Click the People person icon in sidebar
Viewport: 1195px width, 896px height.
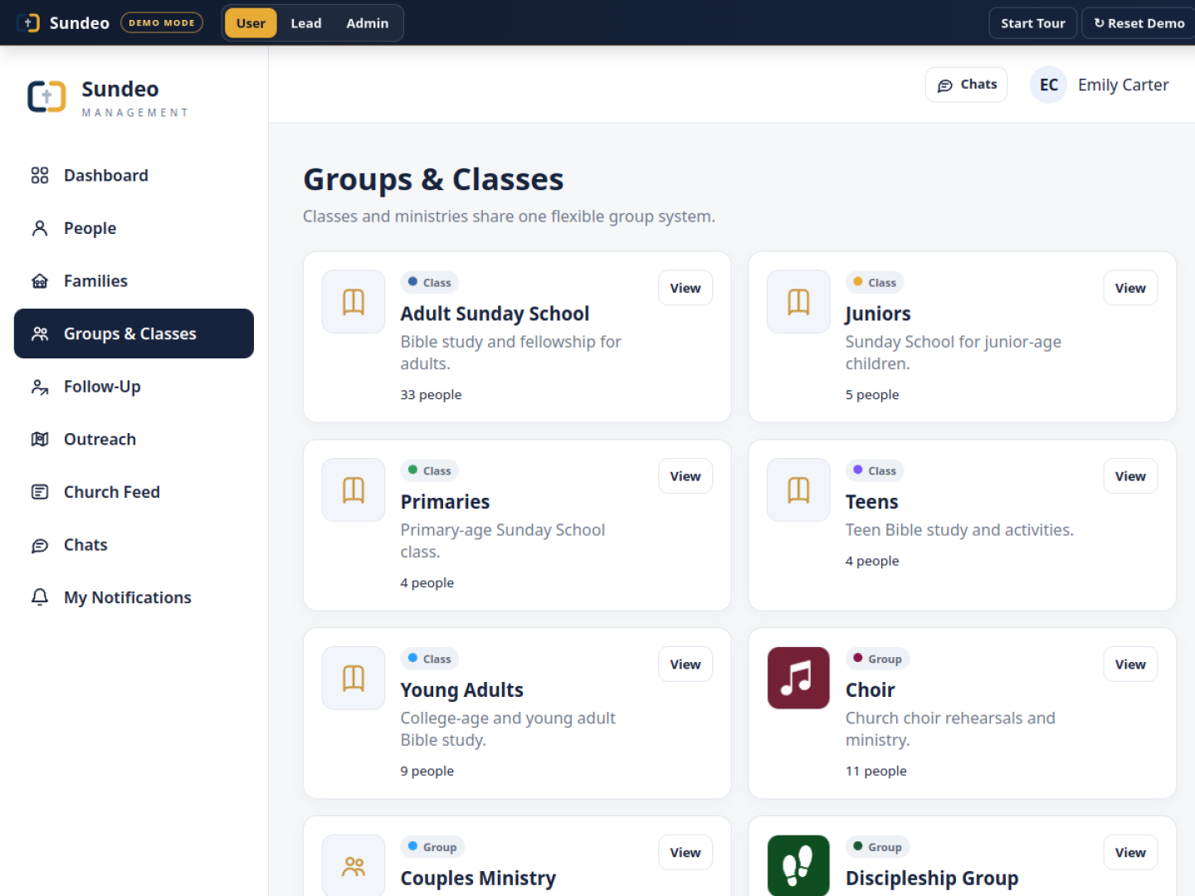40,228
